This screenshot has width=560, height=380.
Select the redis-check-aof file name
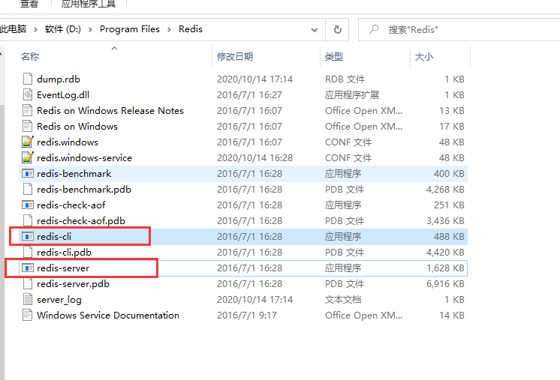coord(71,205)
